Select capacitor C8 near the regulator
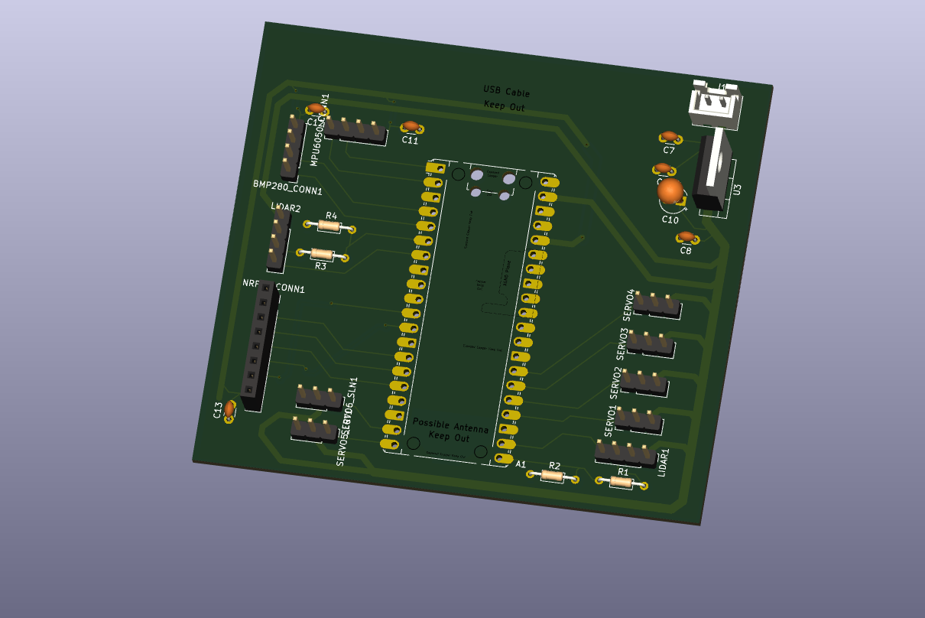Viewport: 925px width, 618px height. coord(686,237)
